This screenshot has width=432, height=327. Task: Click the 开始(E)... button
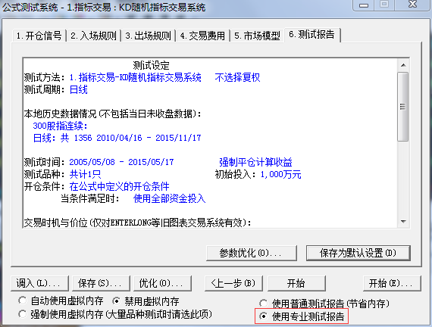392,283
